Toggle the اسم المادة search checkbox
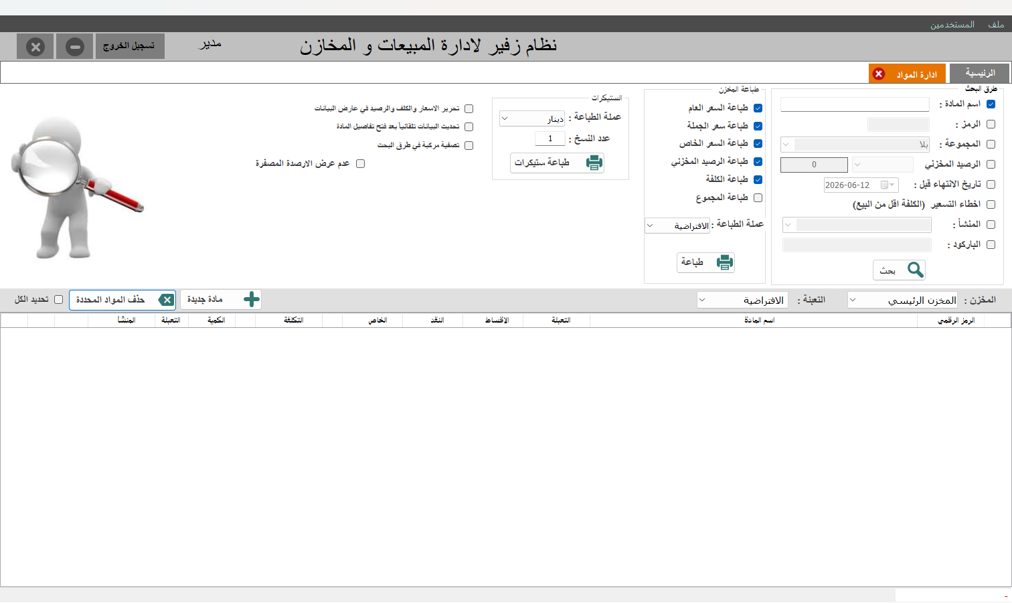Viewport: 1012px width, 603px height. pos(991,104)
